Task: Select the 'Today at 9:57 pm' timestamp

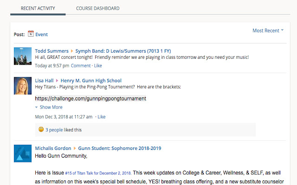Action: [x=52, y=66]
